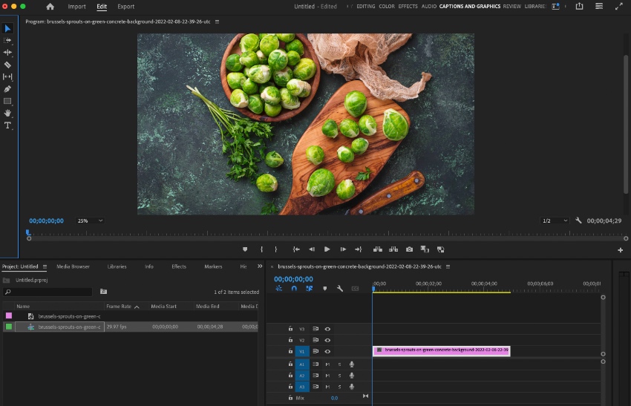Select the Razor tool
631x406 pixels.
pyautogui.click(x=7, y=65)
